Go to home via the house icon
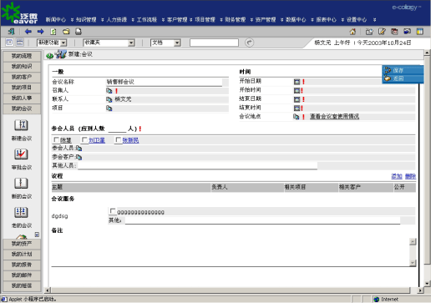This screenshot has height=303, width=431. [x=352, y=32]
